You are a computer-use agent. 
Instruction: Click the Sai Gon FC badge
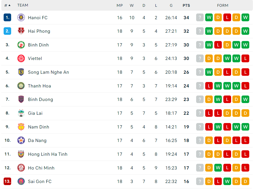[21, 181]
